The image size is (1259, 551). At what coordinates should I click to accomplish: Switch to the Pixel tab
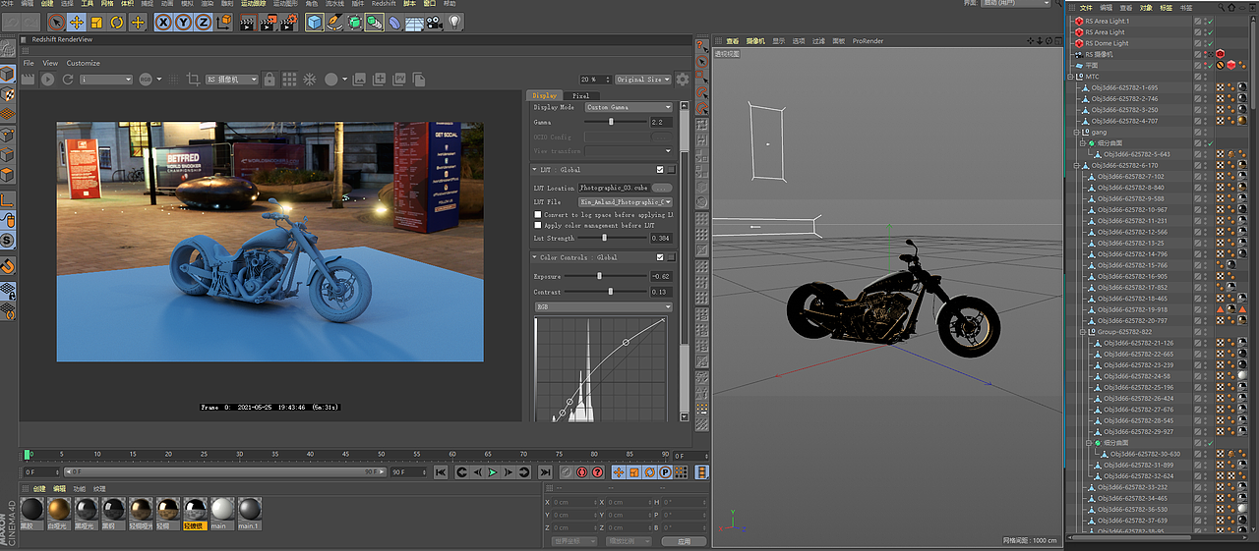point(580,95)
